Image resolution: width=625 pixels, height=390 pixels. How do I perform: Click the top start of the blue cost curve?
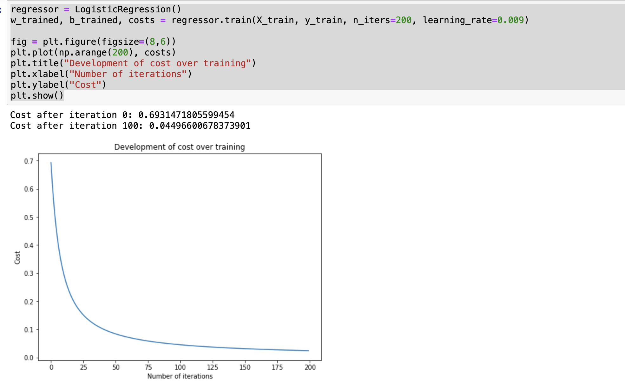pyautogui.click(x=51, y=163)
